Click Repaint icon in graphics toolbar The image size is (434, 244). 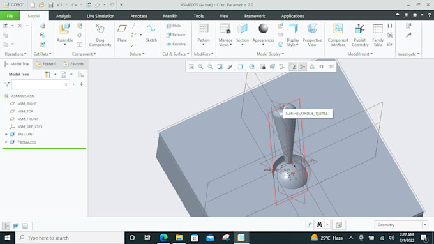click(x=220, y=66)
